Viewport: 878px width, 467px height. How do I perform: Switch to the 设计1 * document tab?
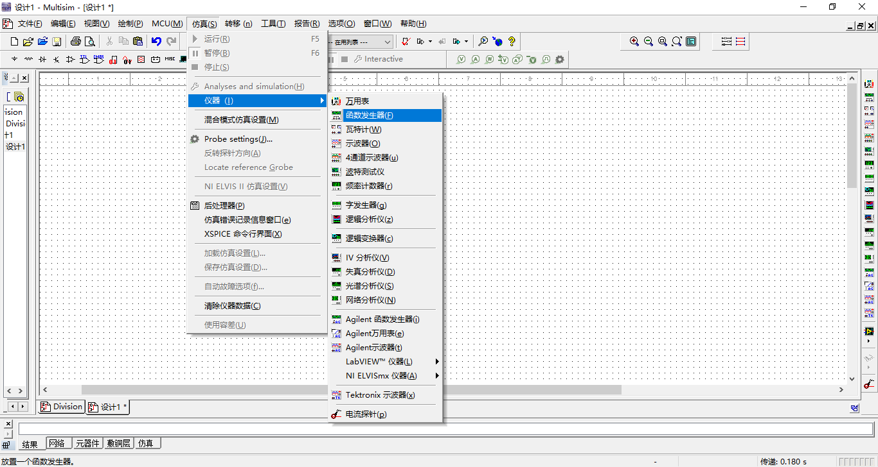(x=108, y=407)
